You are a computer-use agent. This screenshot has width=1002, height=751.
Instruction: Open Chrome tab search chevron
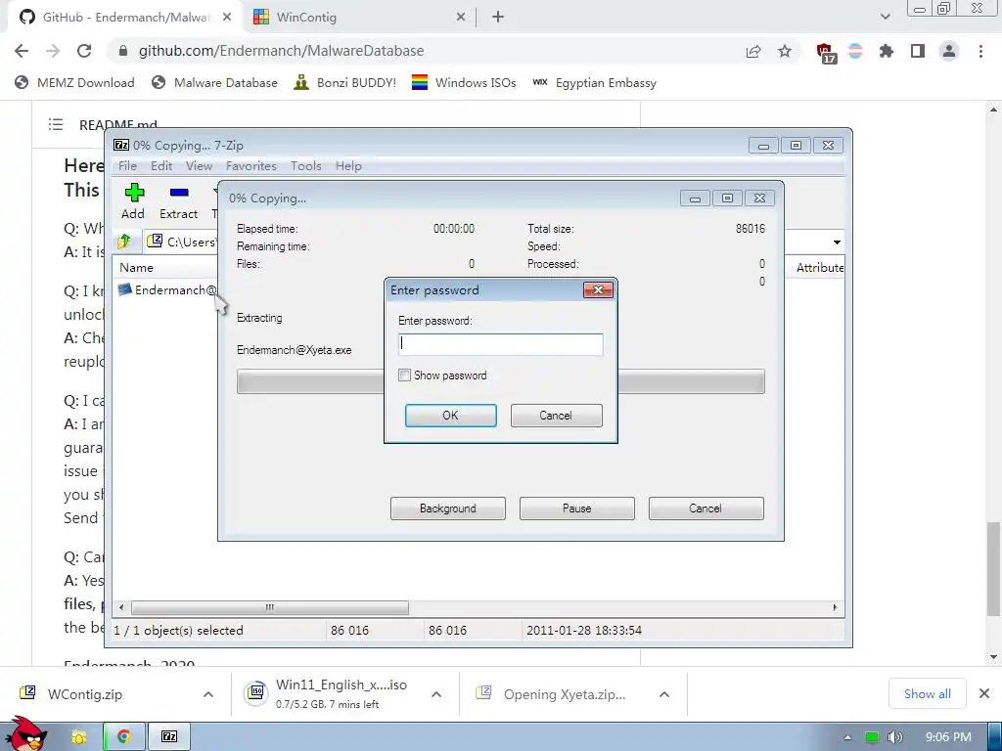pos(885,17)
